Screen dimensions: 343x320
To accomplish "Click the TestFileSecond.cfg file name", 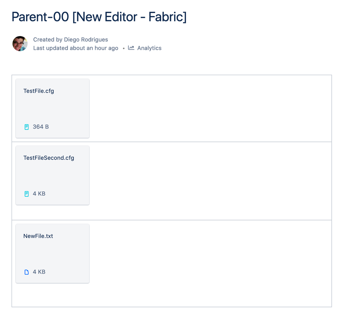I will point(49,158).
